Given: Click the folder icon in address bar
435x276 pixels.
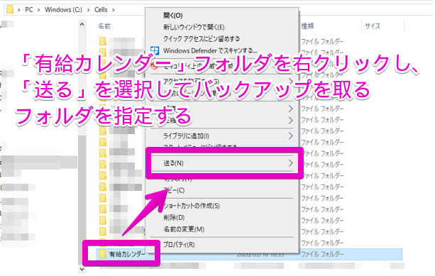Looking at the screenshot, I should (x=10, y=9).
